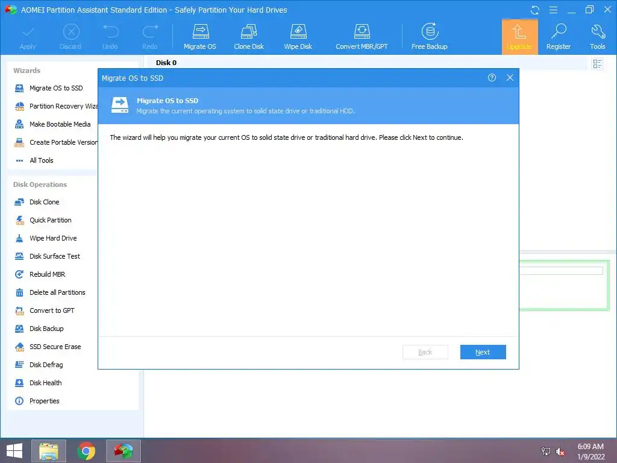Choose Quick Partition operation

43,220
